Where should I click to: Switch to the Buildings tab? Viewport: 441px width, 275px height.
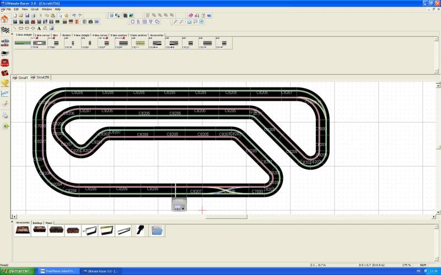[x=37, y=223]
